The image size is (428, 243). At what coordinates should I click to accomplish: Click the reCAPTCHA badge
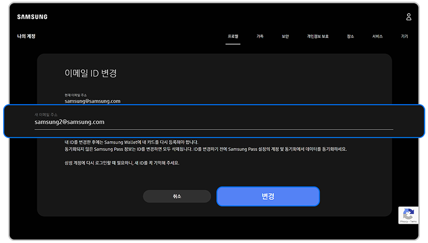pyautogui.click(x=408, y=215)
